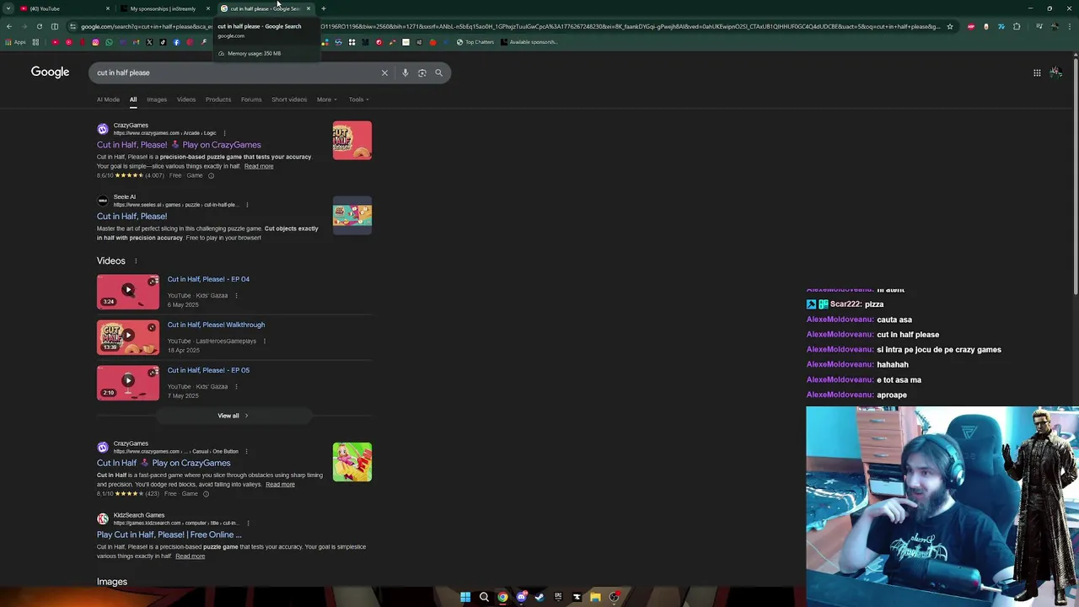The height and width of the screenshot is (607, 1079).
Task: Open Windows taskbar search
Action: (484, 597)
